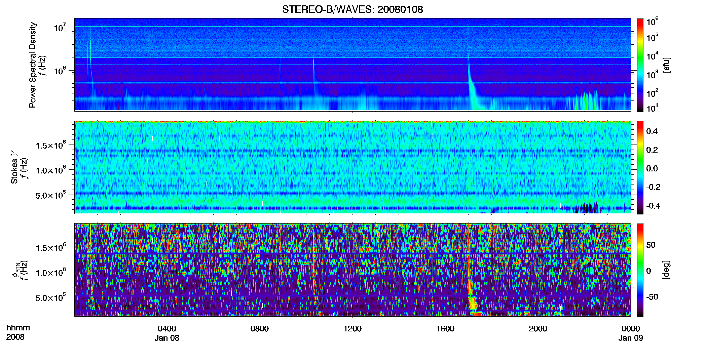Select the 0.4 label on the Stokes colorbar

click(652, 131)
